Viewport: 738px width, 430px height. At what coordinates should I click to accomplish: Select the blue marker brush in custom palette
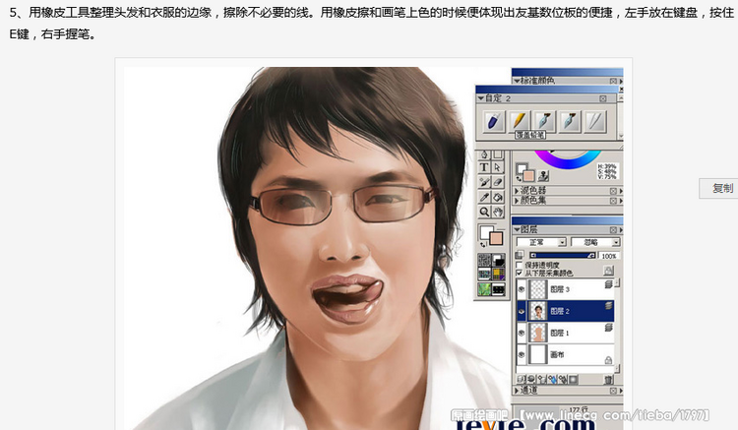(493, 121)
